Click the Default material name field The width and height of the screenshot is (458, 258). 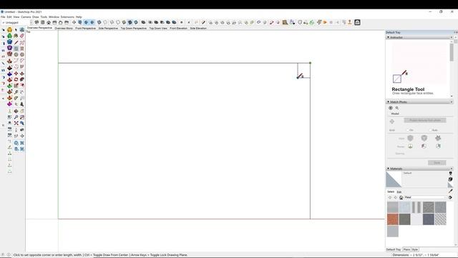coord(424,173)
